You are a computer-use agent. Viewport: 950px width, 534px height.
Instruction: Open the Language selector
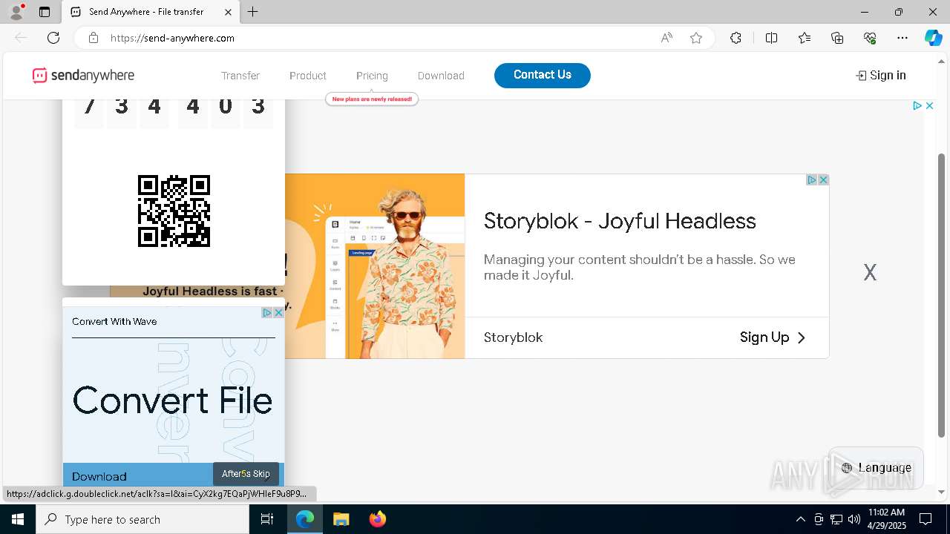pos(876,467)
